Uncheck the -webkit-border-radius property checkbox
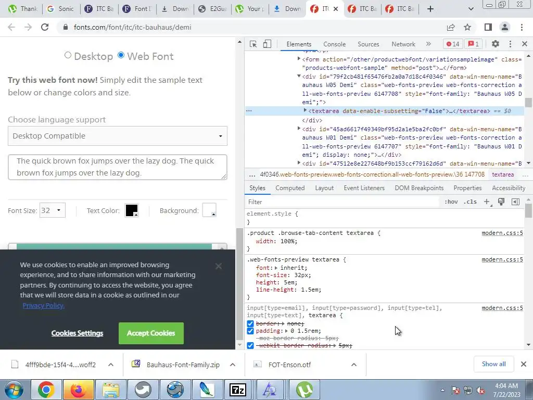 click(250, 346)
